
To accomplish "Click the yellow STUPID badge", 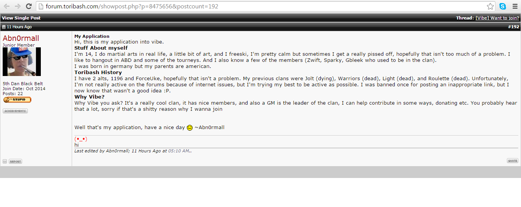I will pyautogui.click(x=17, y=100).
